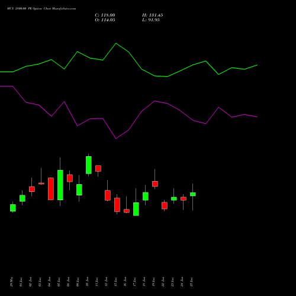Click the 17 Jun date label
The height and width of the screenshot is (296, 296).
tap(134, 282)
